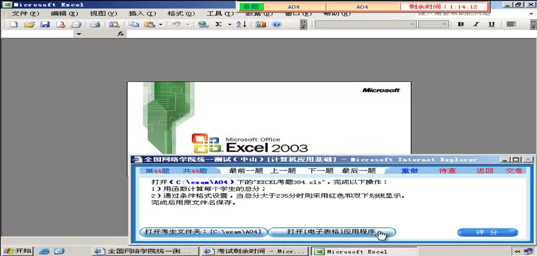Viewport: 537px width, 256px height.
Task: Expand hidden tray icons with « arrow
Action: (x=517, y=252)
